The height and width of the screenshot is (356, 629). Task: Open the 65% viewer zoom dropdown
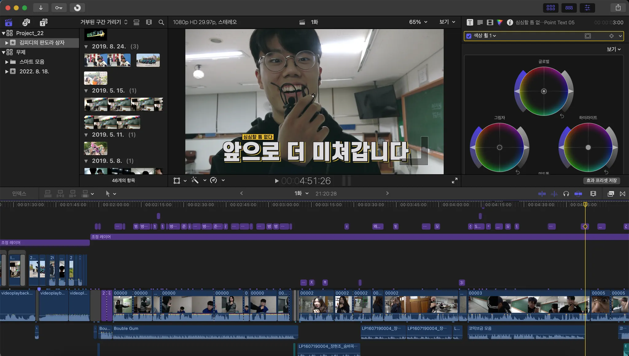[x=418, y=22]
